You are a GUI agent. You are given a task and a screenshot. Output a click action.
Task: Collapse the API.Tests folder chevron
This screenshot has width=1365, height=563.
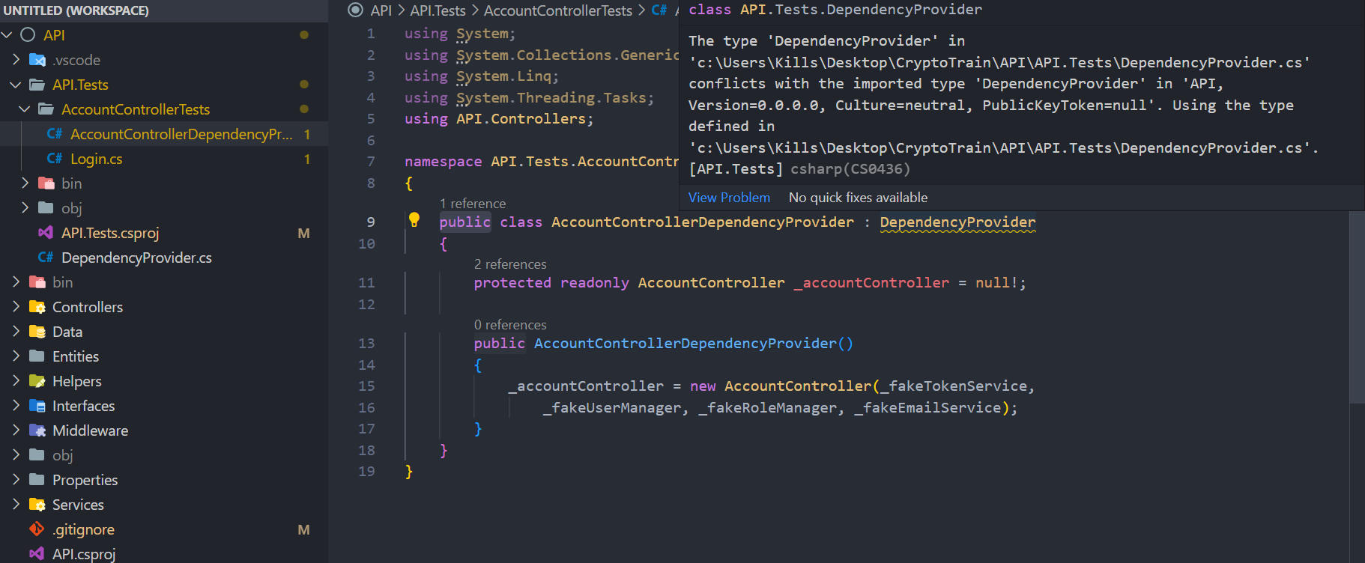tap(16, 85)
